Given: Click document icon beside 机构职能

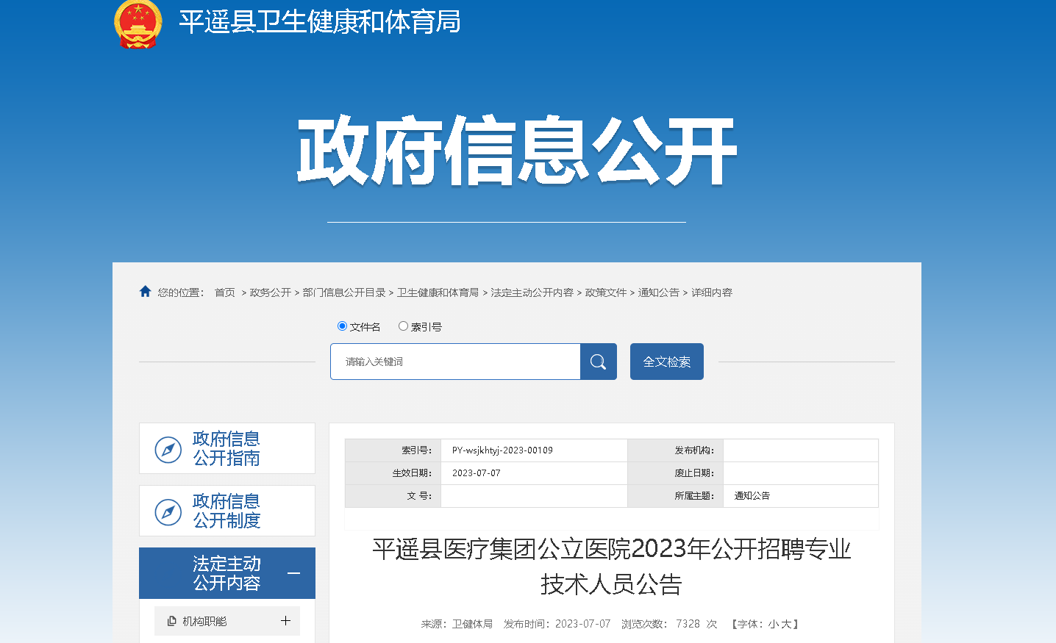Looking at the screenshot, I should pos(172,621).
